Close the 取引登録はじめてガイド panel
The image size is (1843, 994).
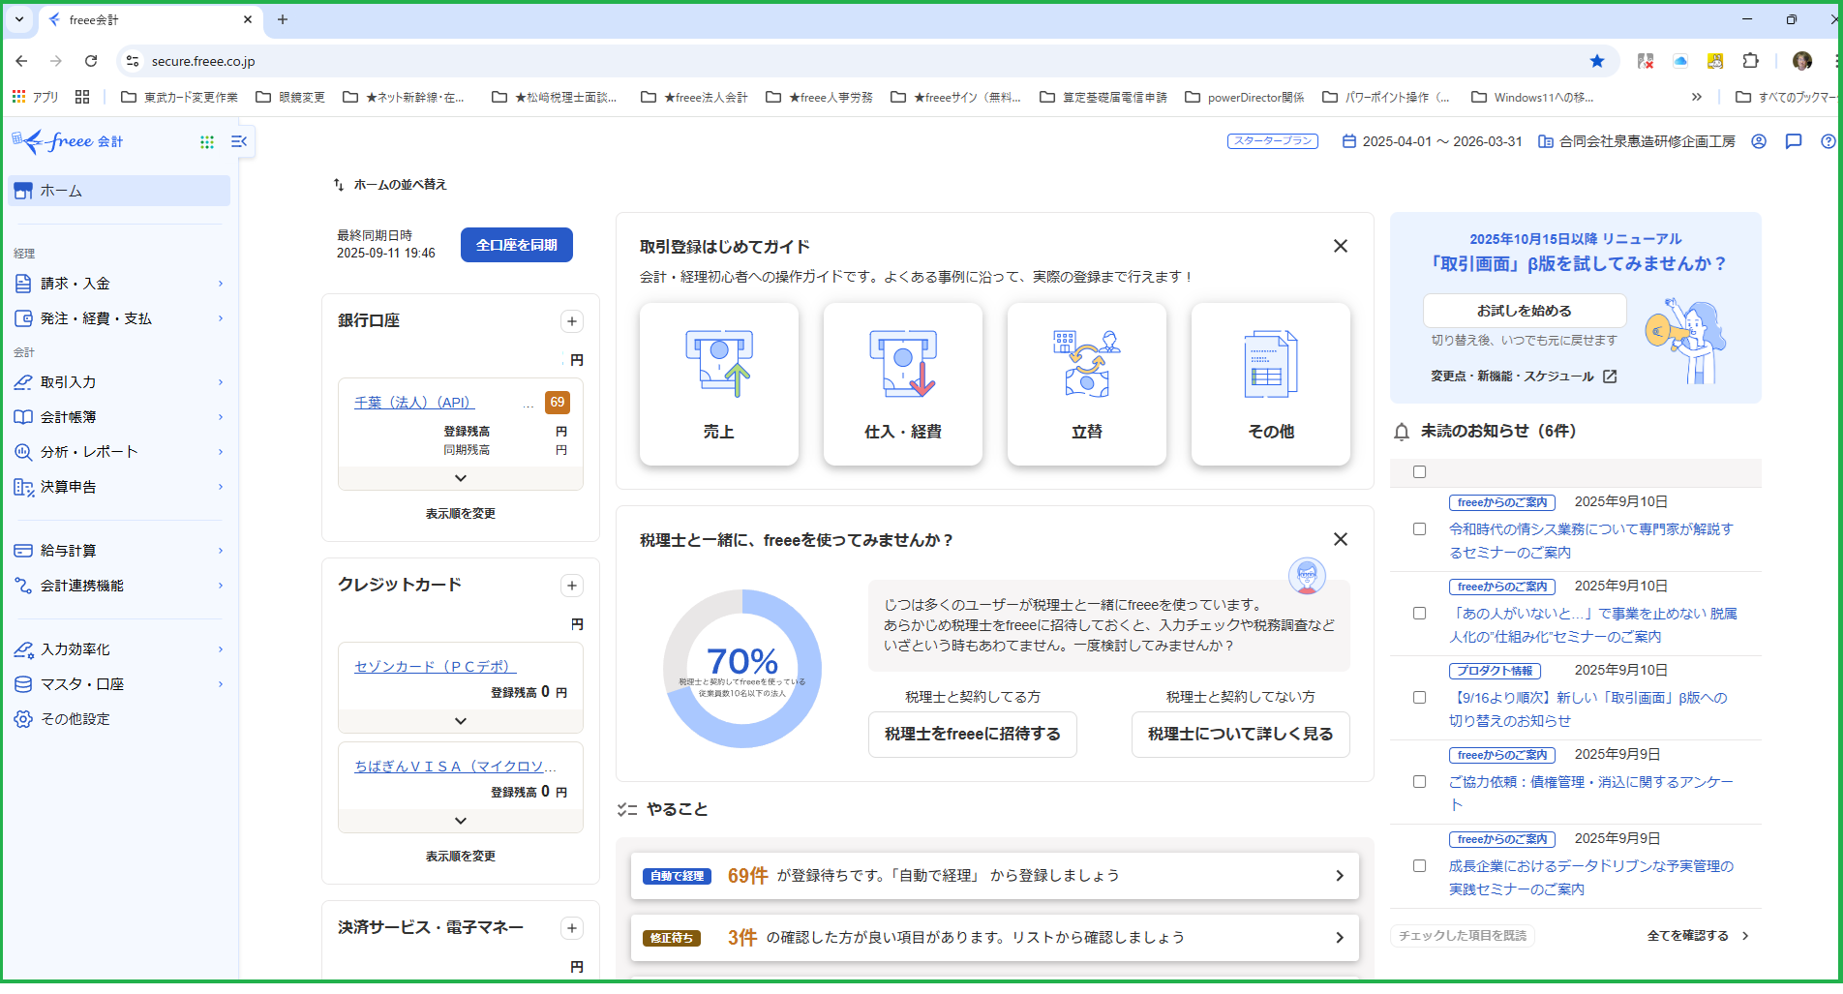click(x=1341, y=246)
